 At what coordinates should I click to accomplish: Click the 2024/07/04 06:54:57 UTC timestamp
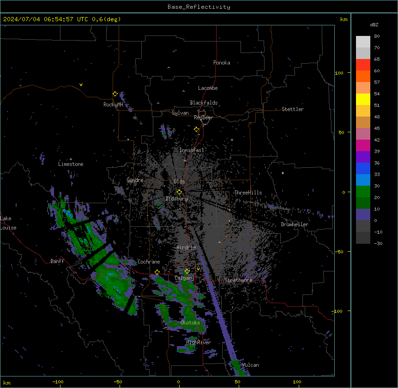coord(46,19)
